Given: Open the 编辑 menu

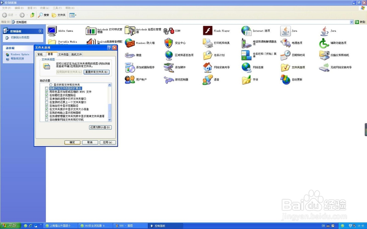Looking at the screenshot, I should tap(19, 8).
